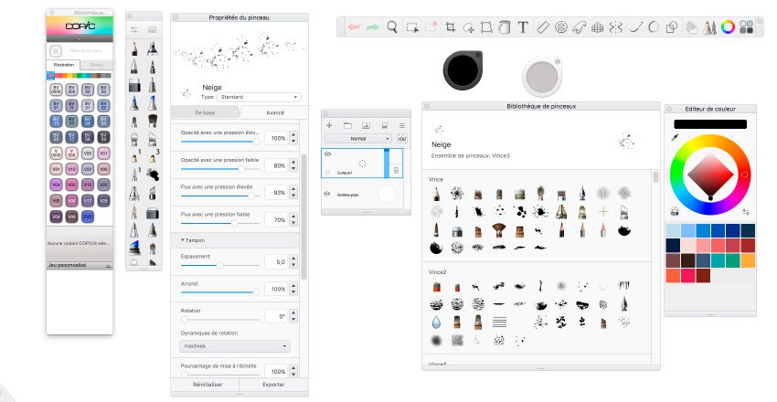Open the Brush palette toolbar icon
Image resolution: width=777 pixels, height=402 pixels.
709,27
